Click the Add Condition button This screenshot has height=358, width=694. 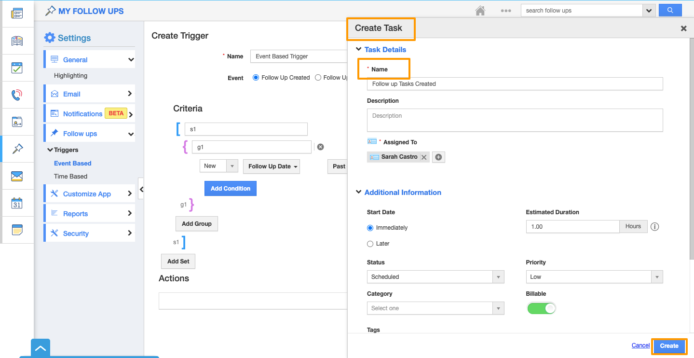[230, 189]
